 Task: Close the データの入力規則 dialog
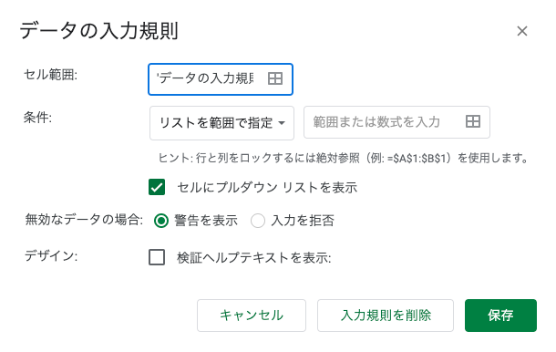[522, 31]
